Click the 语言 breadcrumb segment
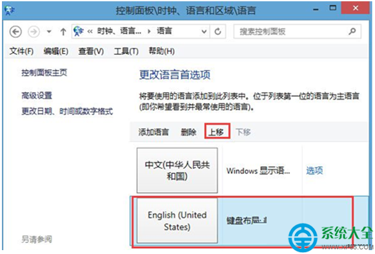 (x=165, y=31)
